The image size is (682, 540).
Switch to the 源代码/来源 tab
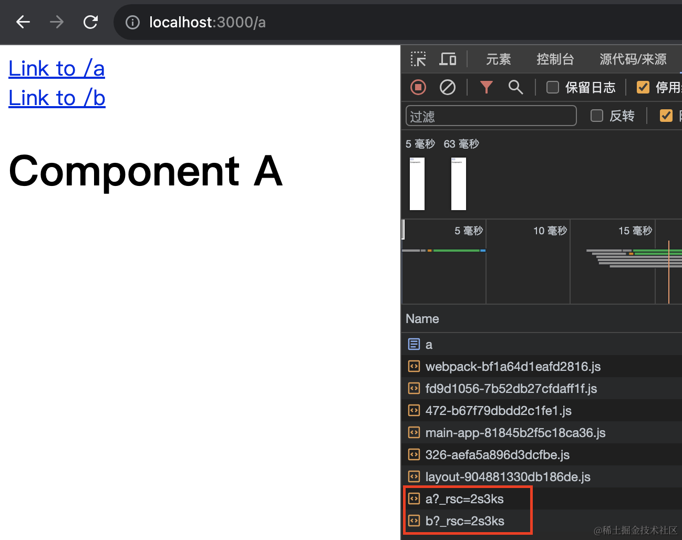(633, 59)
